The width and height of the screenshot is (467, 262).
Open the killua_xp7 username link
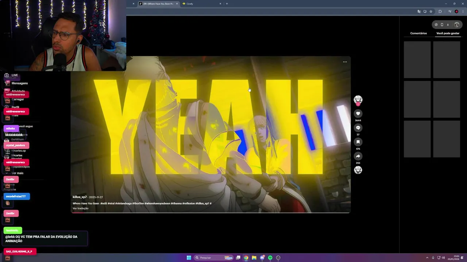click(x=80, y=197)
